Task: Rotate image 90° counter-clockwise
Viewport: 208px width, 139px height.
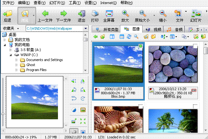Action: click(74, 90)
